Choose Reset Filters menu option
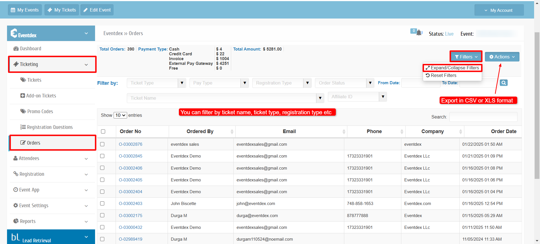The image size is (540, 244). pos(441,75)
